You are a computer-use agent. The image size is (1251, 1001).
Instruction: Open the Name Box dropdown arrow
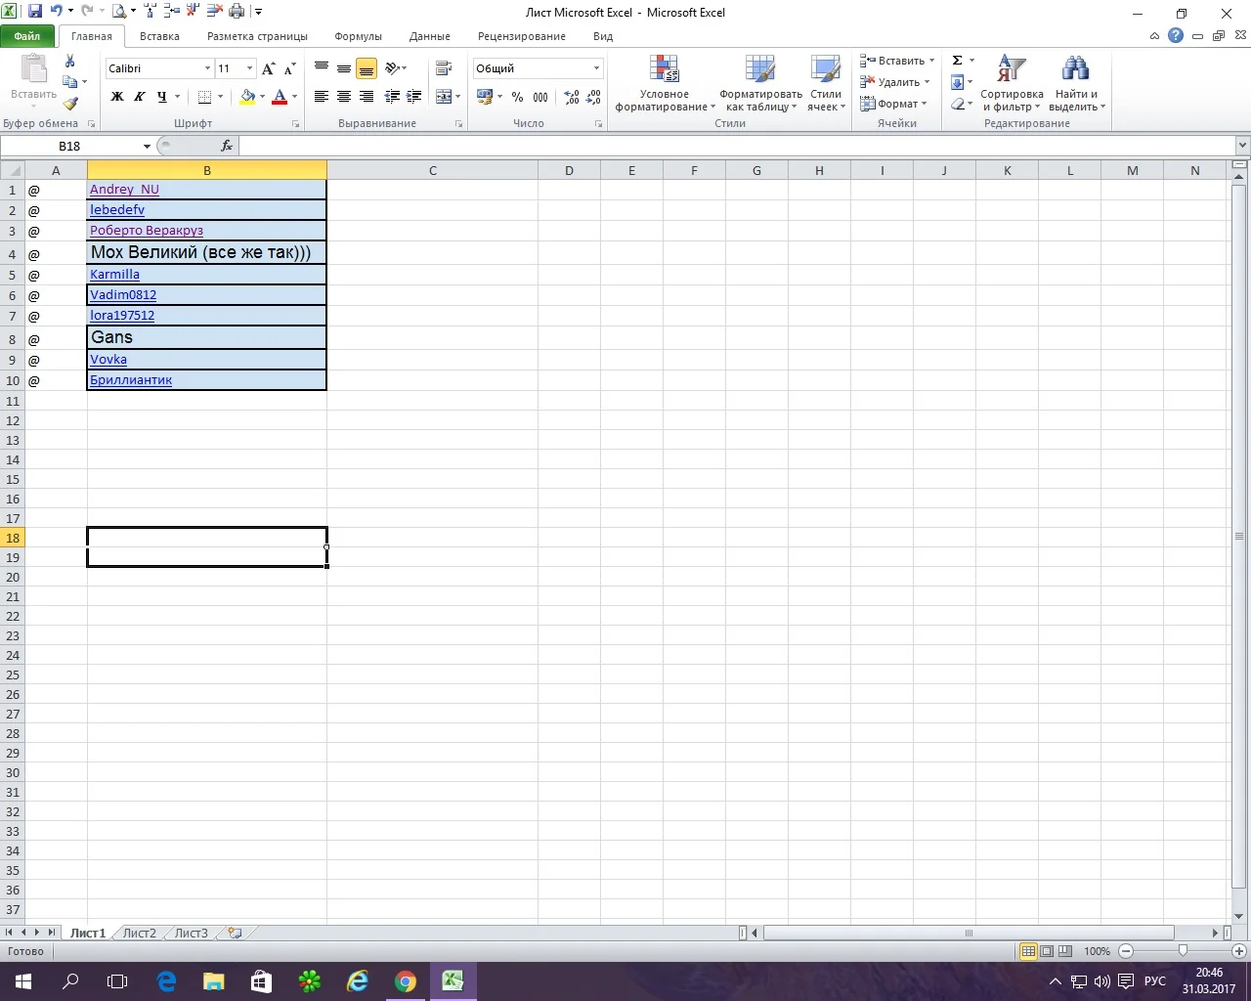pyautogui.click(x=147, y=146)
